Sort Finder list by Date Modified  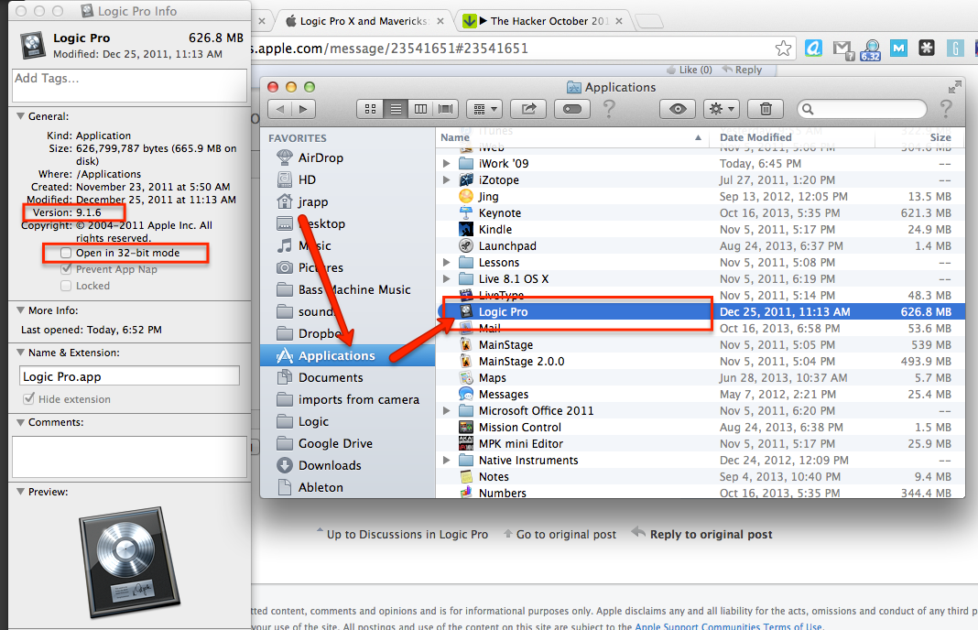coord(792,138)
